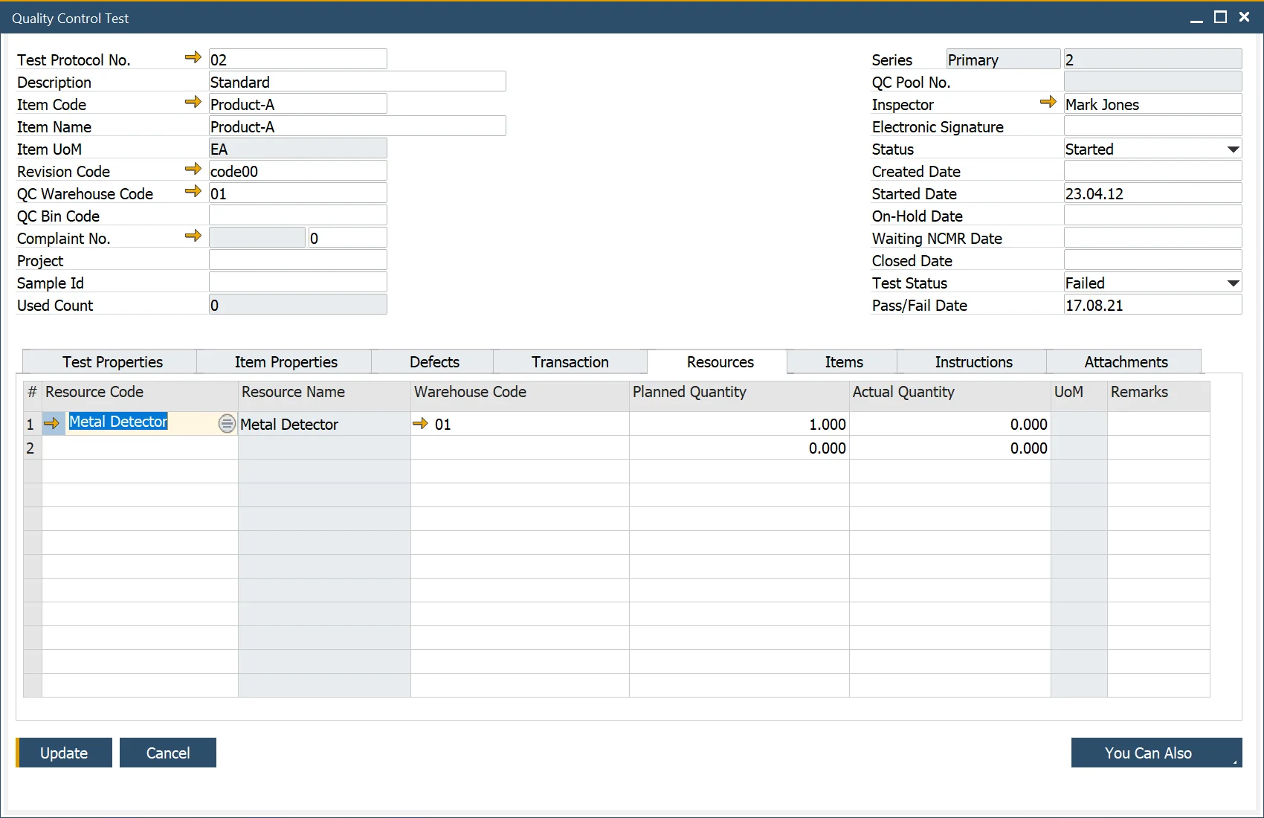Click link arrow next to Test Protocol No.

tap(193, 57)
